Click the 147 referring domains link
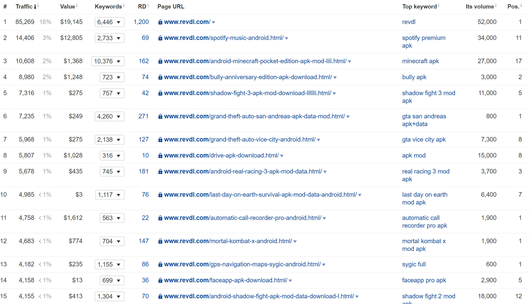530x304 pixels. (x=144, y=241)
